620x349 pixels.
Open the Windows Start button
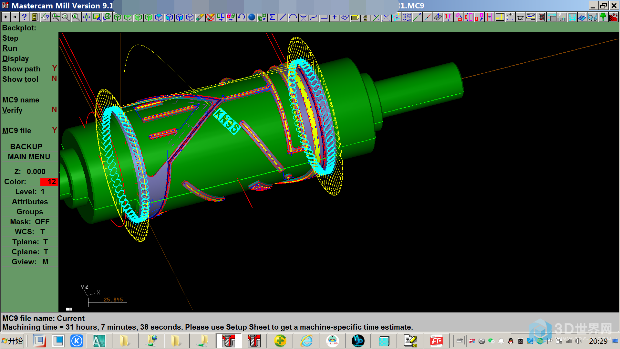point(12,341)
